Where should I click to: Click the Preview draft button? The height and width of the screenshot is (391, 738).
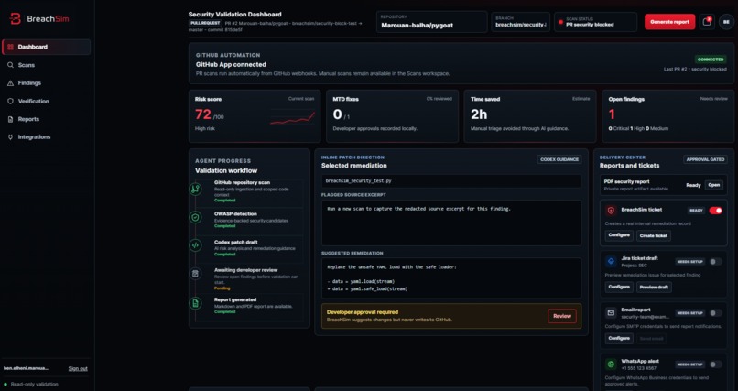(x=655, y=287)
